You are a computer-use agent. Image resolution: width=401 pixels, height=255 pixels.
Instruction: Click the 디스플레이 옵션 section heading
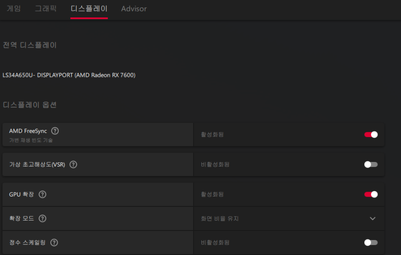(x=30, y=105)
